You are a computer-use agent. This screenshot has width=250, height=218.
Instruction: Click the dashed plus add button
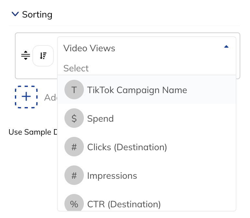[26, 97]
